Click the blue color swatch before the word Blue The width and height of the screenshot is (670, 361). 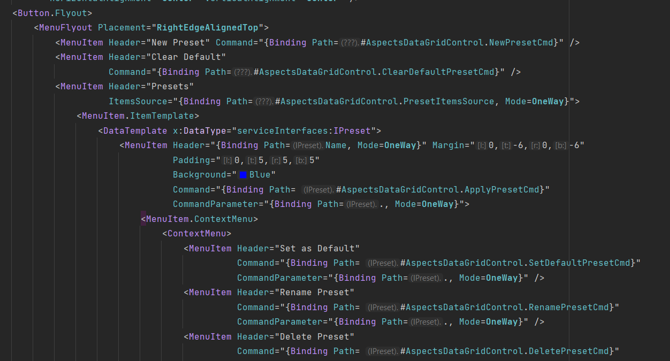243,174
